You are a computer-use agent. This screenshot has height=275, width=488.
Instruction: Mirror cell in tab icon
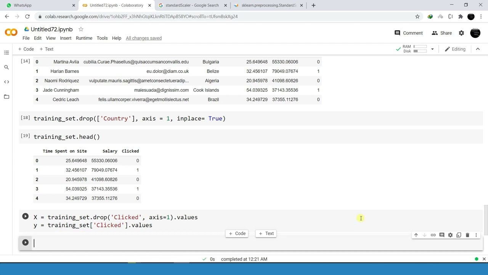click(x=459, y=235)
